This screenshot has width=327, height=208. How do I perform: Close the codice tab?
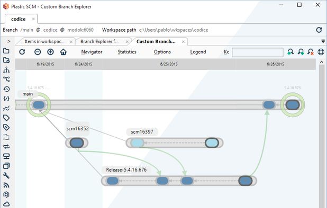tap(33, 19)
